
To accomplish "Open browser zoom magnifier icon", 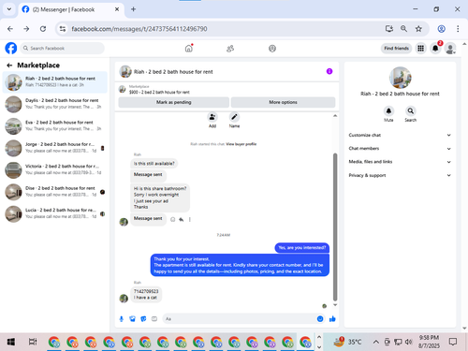I will [x=403, y=29].
